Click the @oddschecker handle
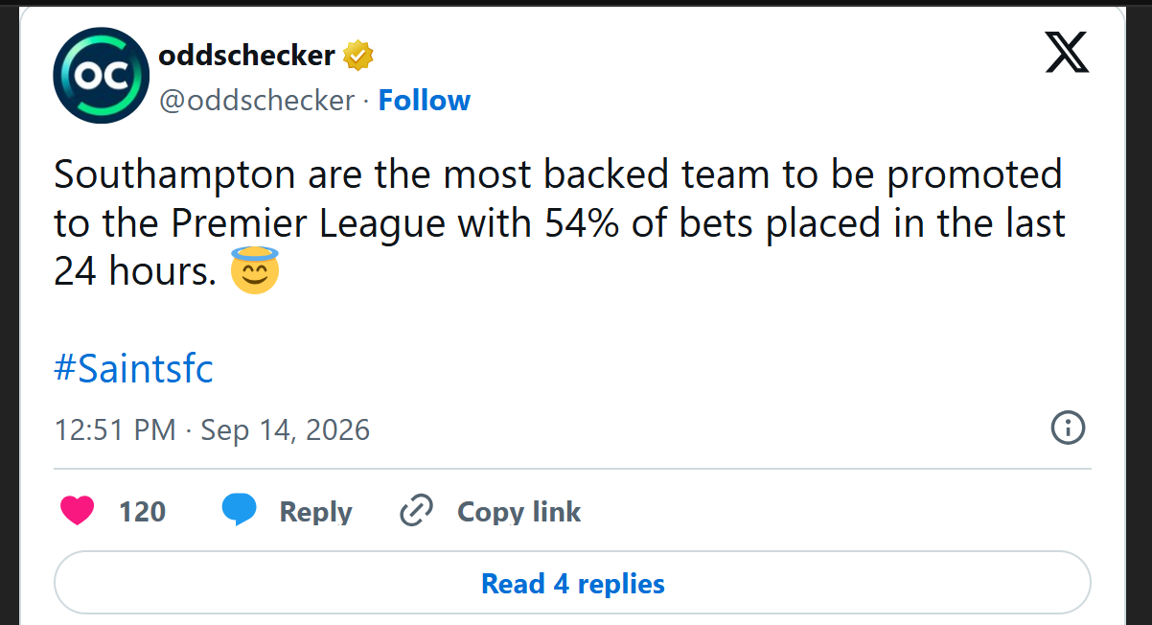The image size is (1152, 625). click(256, 100)
